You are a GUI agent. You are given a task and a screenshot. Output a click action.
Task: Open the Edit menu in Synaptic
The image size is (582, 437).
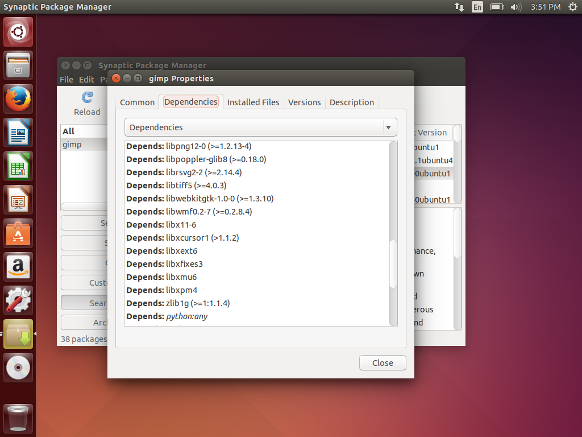(86, 80)
